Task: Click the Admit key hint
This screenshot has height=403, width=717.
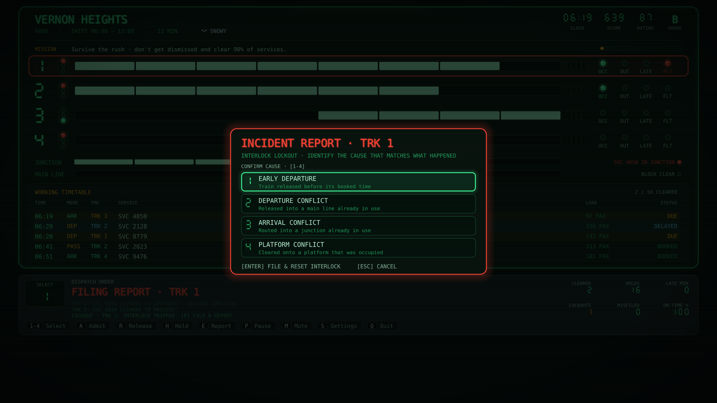Action: pyautogui.click(x=92, y=326)
